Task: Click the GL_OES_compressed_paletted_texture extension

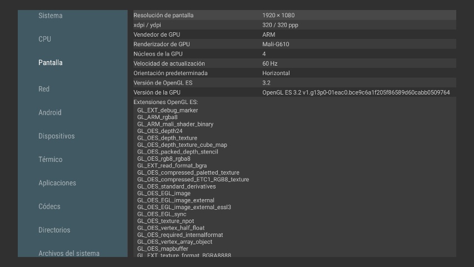Action: (x=188, y=172)
